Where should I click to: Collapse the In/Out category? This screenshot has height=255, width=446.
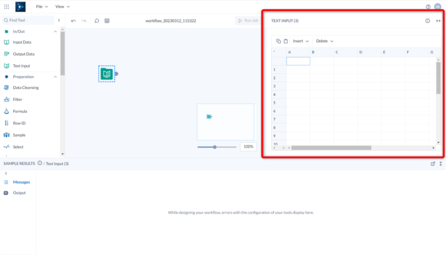55,31
